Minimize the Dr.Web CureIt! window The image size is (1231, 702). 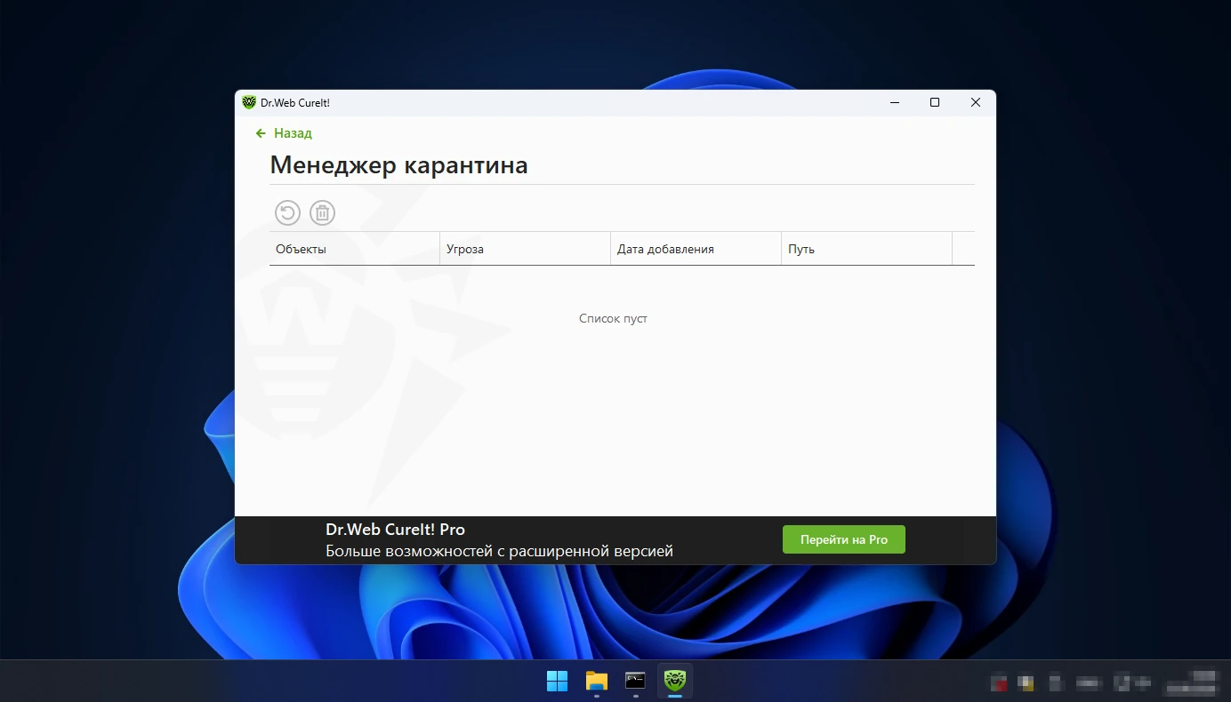[894, 102]
